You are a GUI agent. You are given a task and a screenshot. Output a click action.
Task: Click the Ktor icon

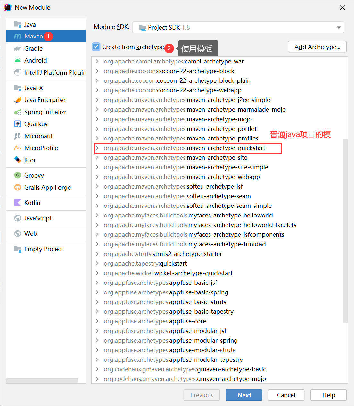[x=18, y=160]
